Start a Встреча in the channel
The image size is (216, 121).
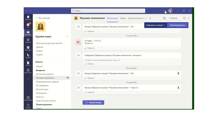point(173,18)
